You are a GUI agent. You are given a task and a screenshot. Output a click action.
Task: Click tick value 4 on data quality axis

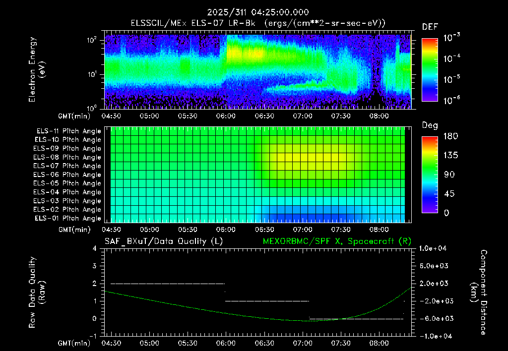[x=95, y=248]
